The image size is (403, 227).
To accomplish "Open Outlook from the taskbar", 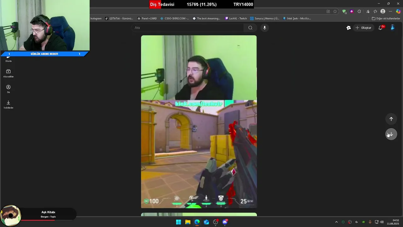I will (x=206, y=222).
